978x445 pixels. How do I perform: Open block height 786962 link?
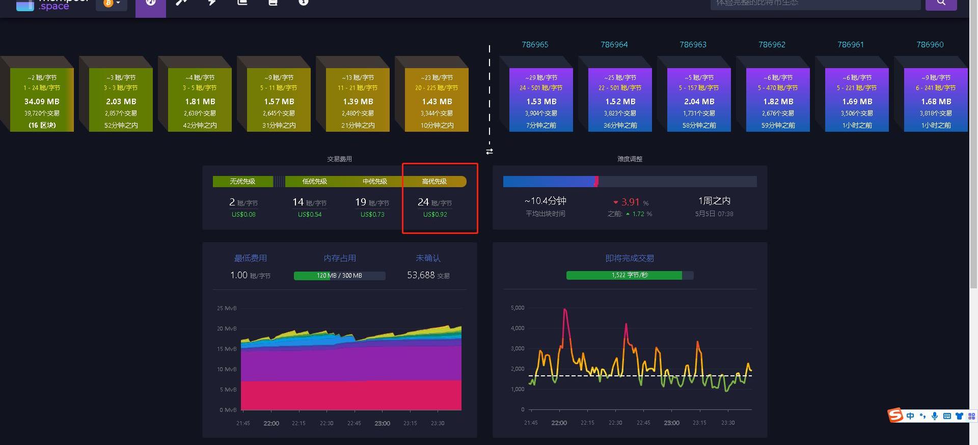pos(772,45)
